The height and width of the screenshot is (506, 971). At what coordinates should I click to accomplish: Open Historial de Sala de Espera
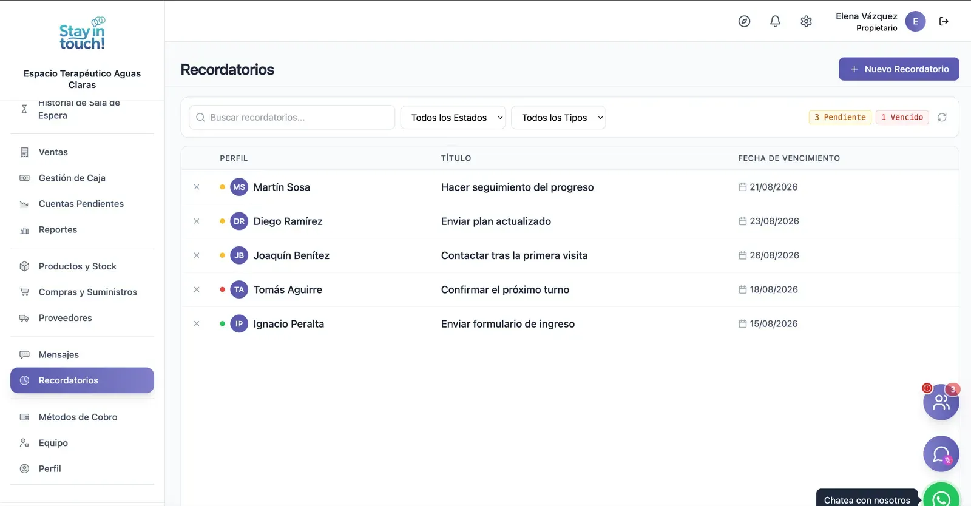point(82,110)
